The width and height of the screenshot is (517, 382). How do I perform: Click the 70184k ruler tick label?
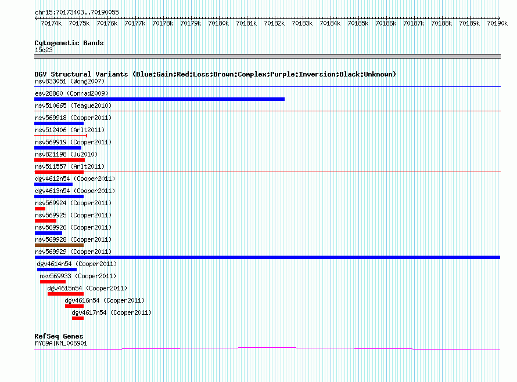coord(330,23)
